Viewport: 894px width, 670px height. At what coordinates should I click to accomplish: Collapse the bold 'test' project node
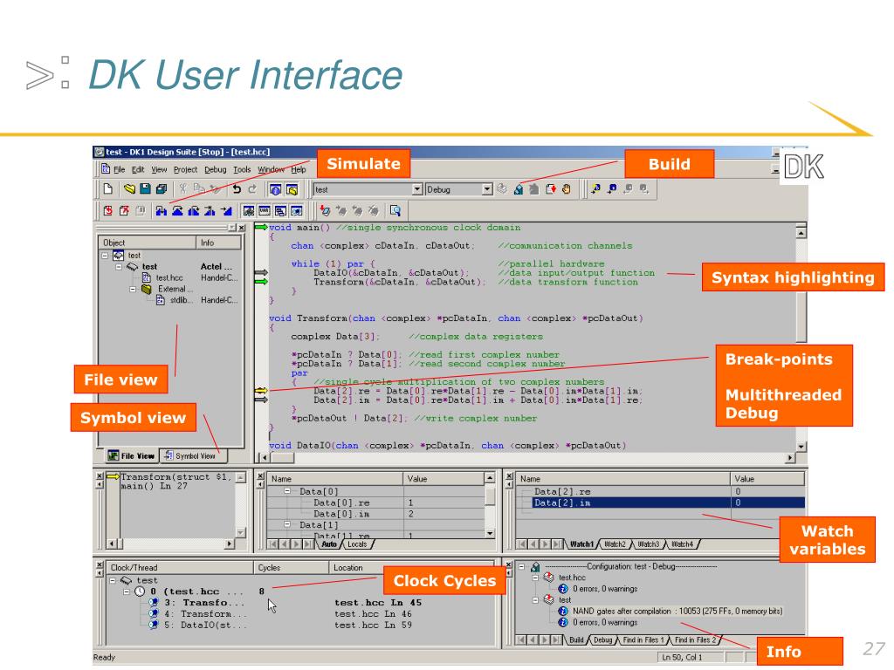point(119,267)
